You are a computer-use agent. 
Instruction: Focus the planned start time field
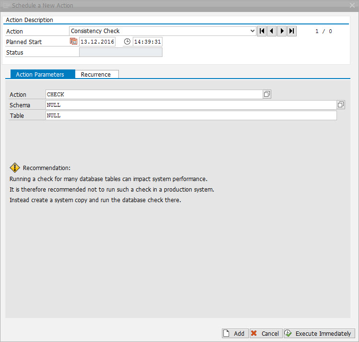(x=148, y=42)
